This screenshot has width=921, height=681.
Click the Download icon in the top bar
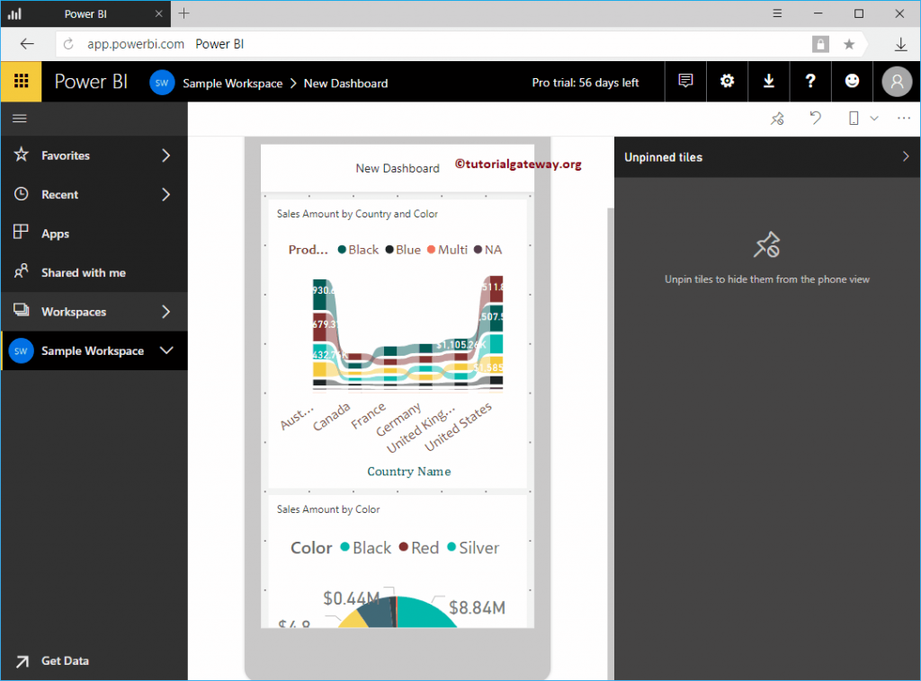coord(768,81)
